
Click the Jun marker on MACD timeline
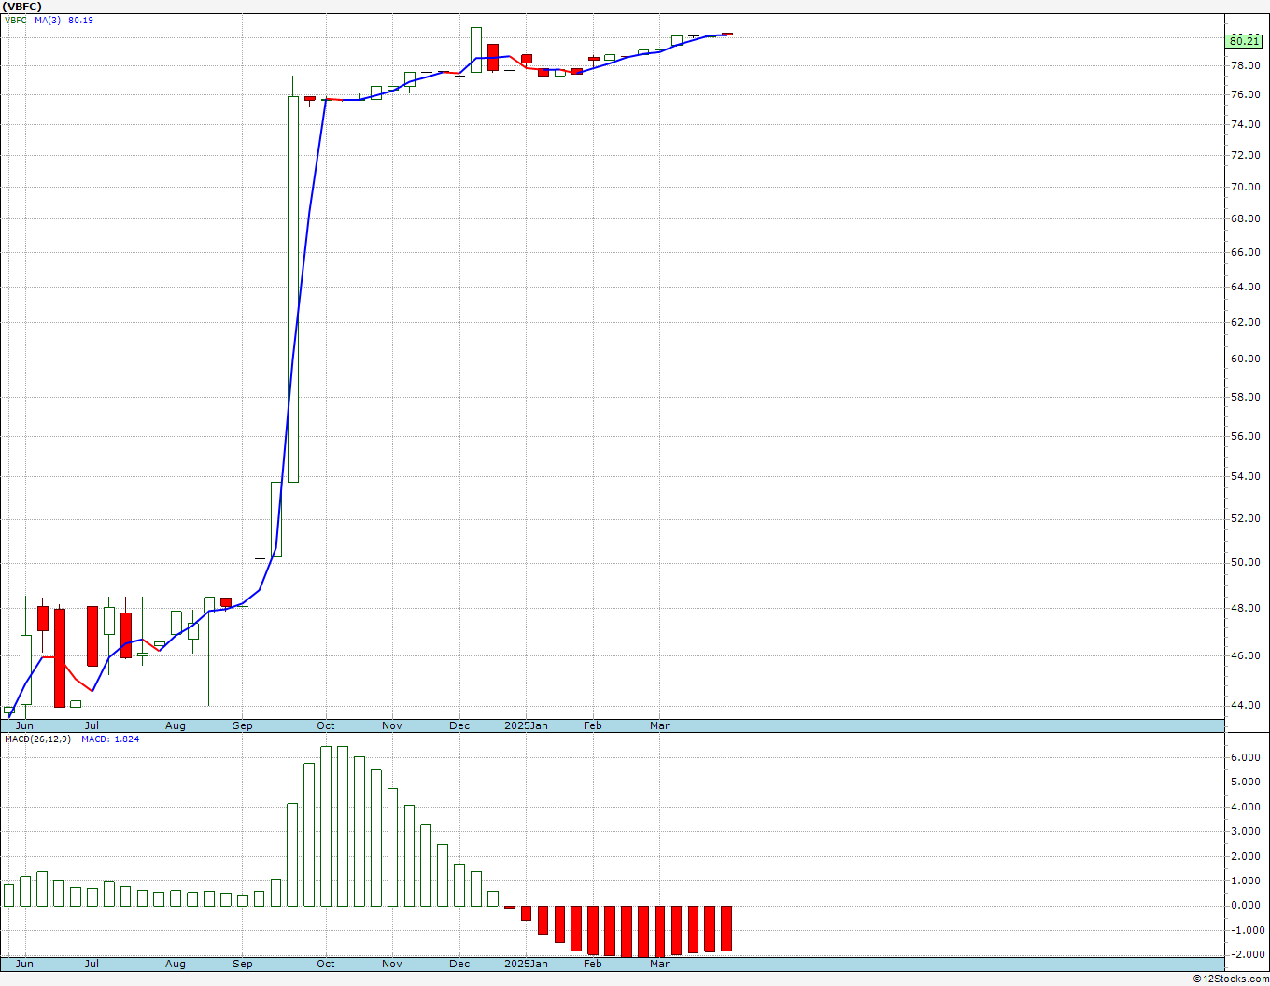click(24, 964)
